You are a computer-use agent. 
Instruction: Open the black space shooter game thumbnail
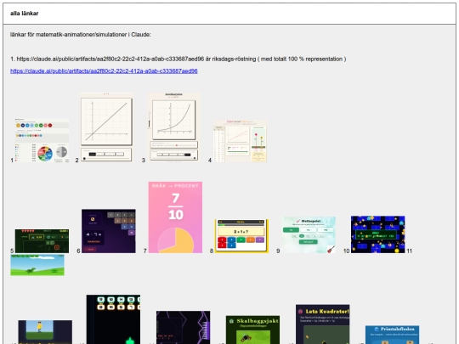(x=113, y=319)
